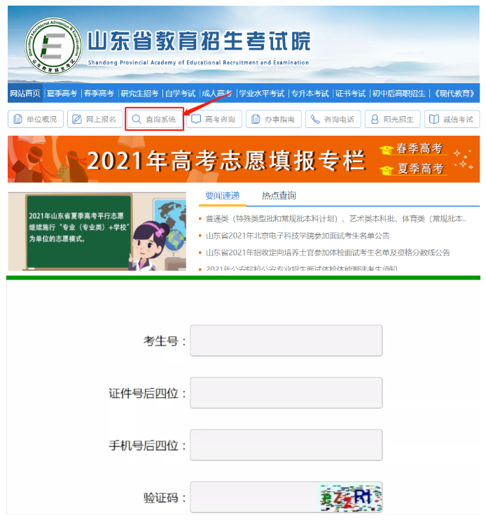Click the magnifier icon in 查询系统
The height and width of the screenshot is (526, 486).
137,119
